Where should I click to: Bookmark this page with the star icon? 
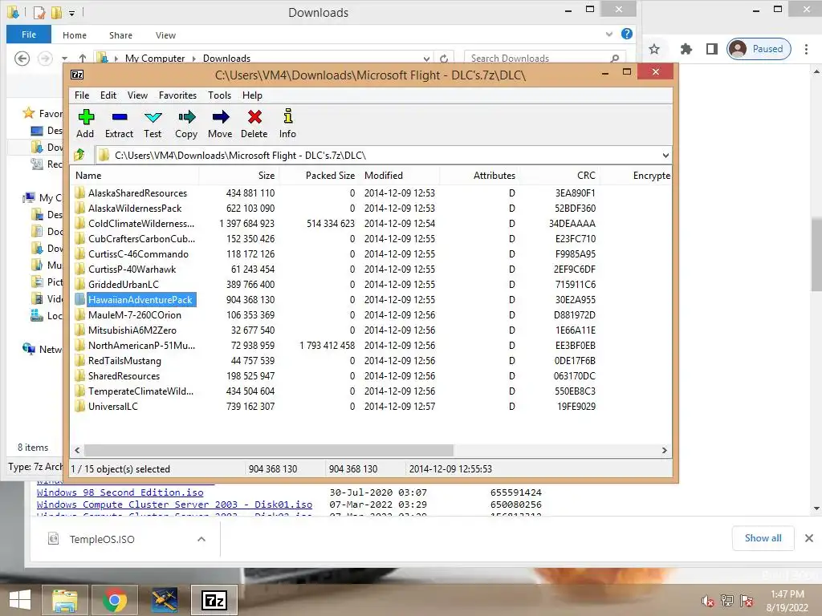tap(654, 49)
